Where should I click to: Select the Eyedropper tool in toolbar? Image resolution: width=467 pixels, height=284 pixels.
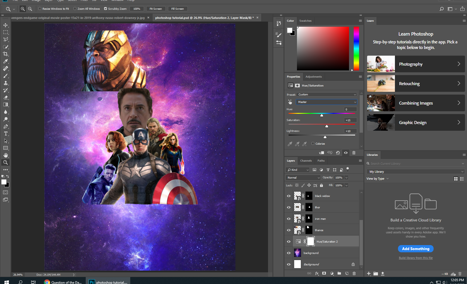pos(6,61)
